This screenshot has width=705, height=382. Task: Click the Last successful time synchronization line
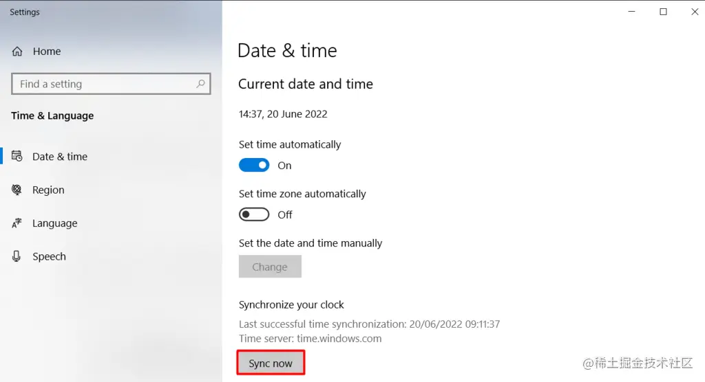tap(369, 324)
